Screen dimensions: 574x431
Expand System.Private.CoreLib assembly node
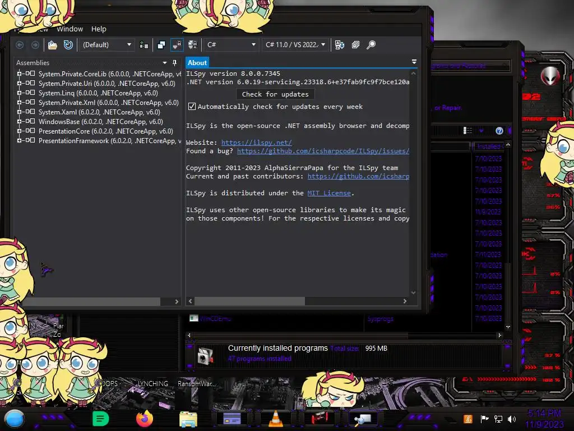click(x=19, y=74)
